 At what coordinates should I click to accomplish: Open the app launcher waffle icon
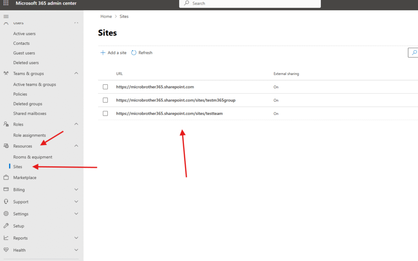[x=6, y=3]
